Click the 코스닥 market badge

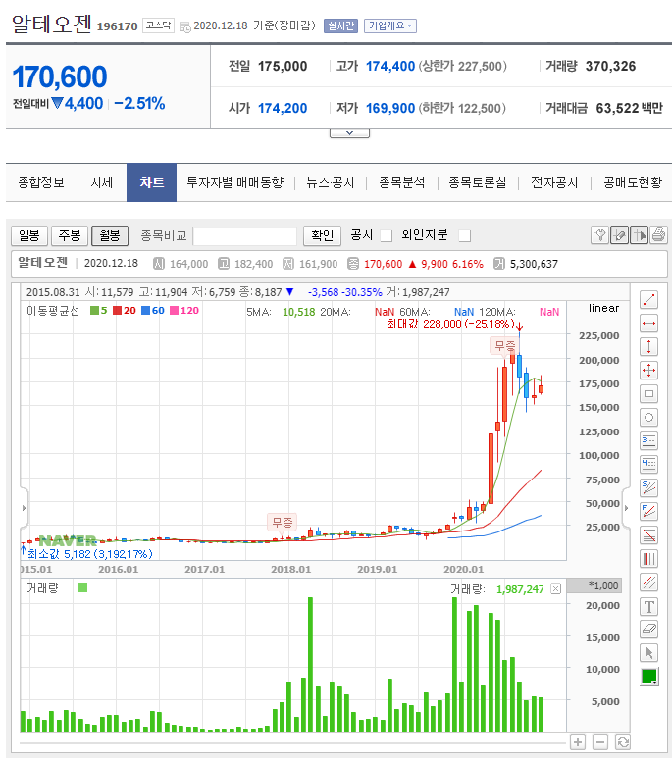point(158,25)
